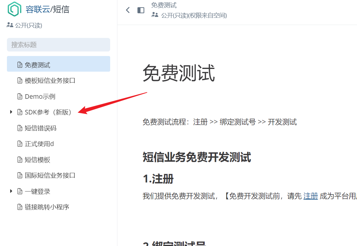Viewport: 357px width, 246px height.
Task: Click the document icon next to 链接跳转小程序
Action: click(x=20, y=207)
